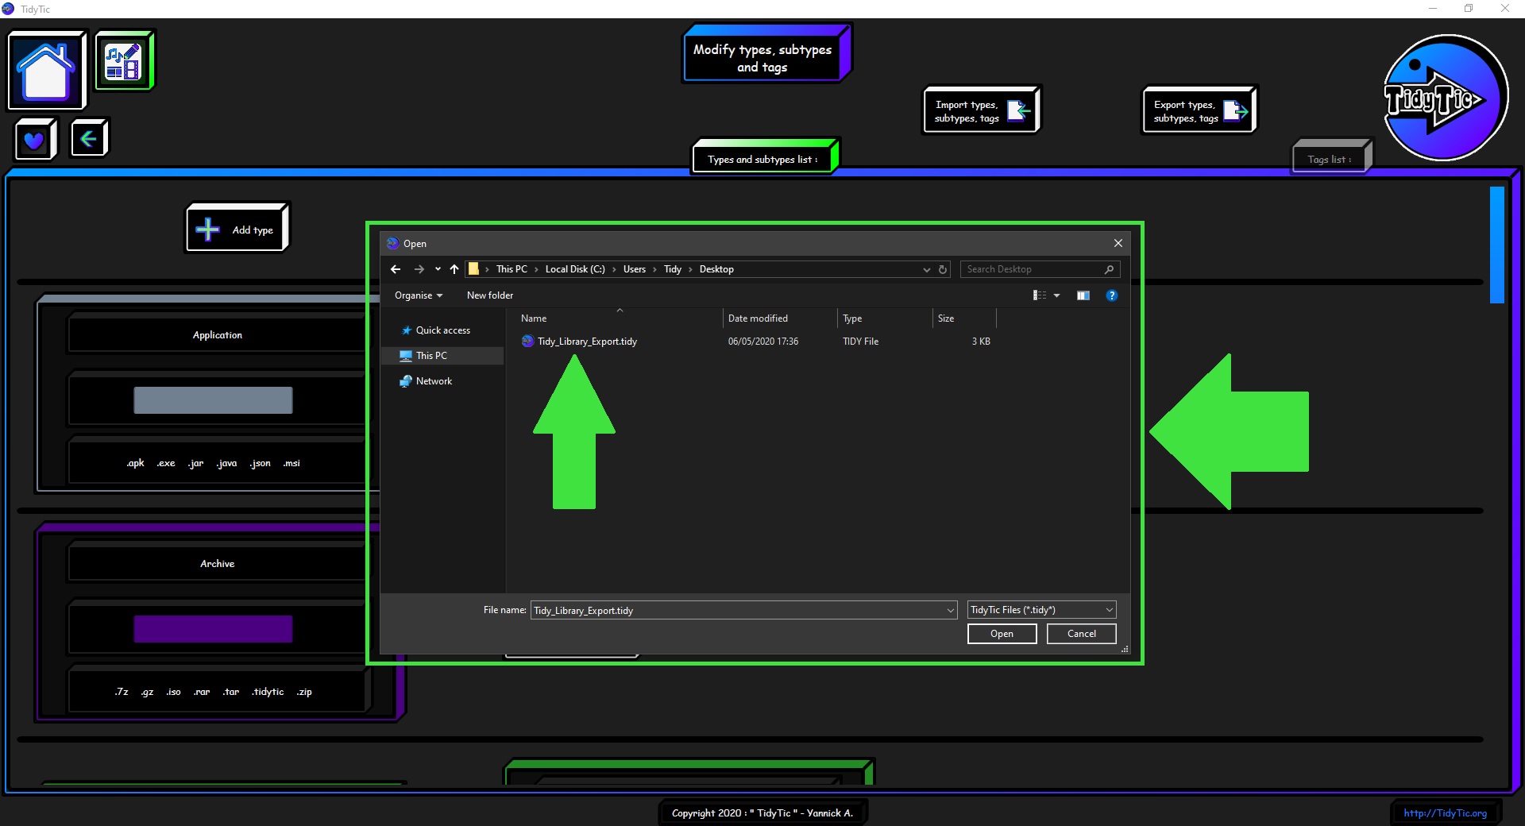Select the .exe extension text
1525x826 pixels.
tap(165, 463)
